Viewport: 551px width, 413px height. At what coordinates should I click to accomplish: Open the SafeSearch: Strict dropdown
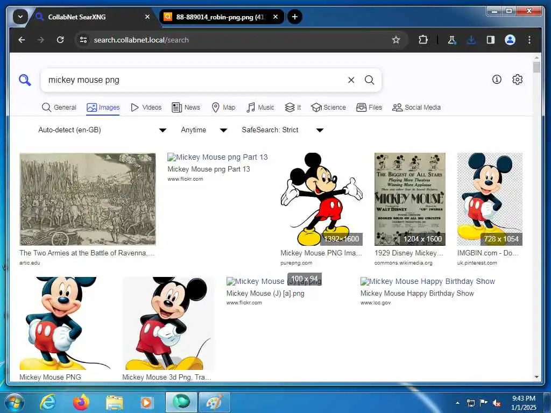click(x=282, y=130)
